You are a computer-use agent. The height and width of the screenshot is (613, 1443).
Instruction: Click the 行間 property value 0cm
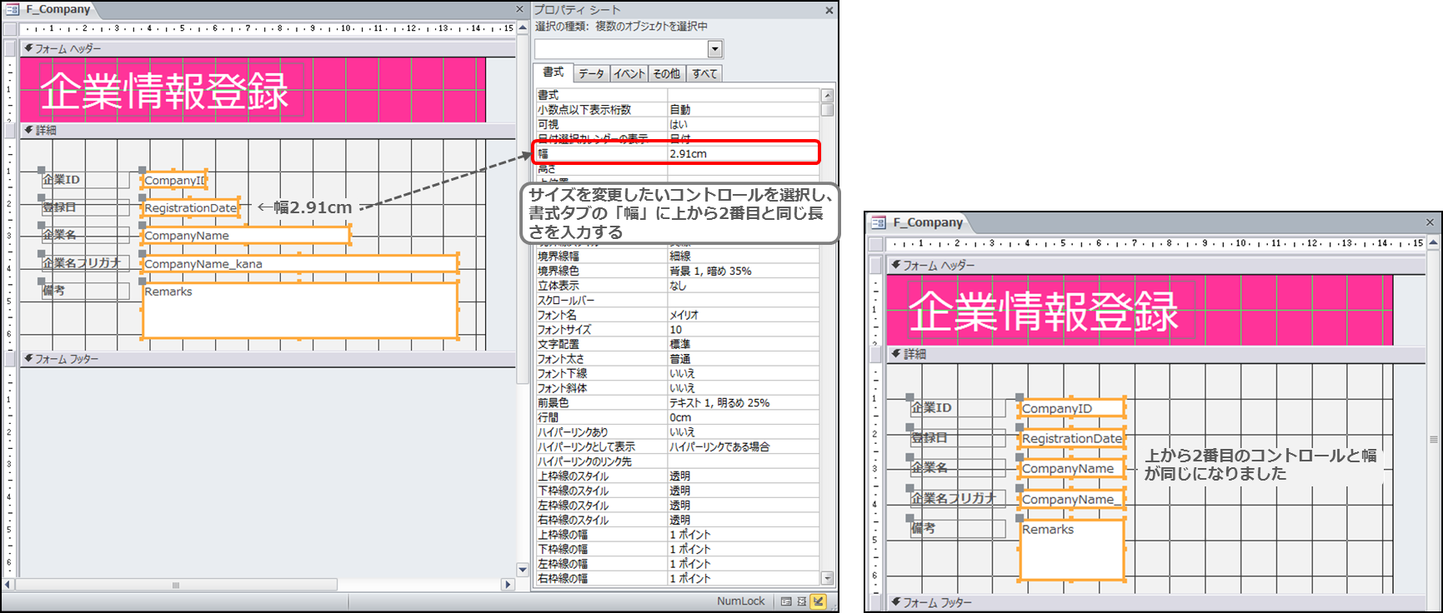(x=743, y=418)
